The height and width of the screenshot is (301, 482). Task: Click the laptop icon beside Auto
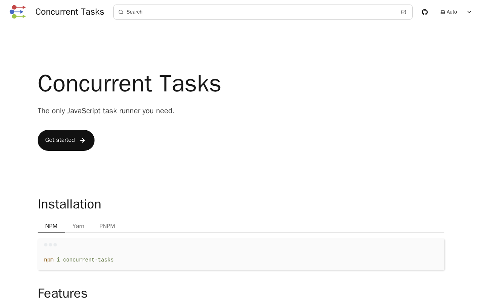point(443,12)
